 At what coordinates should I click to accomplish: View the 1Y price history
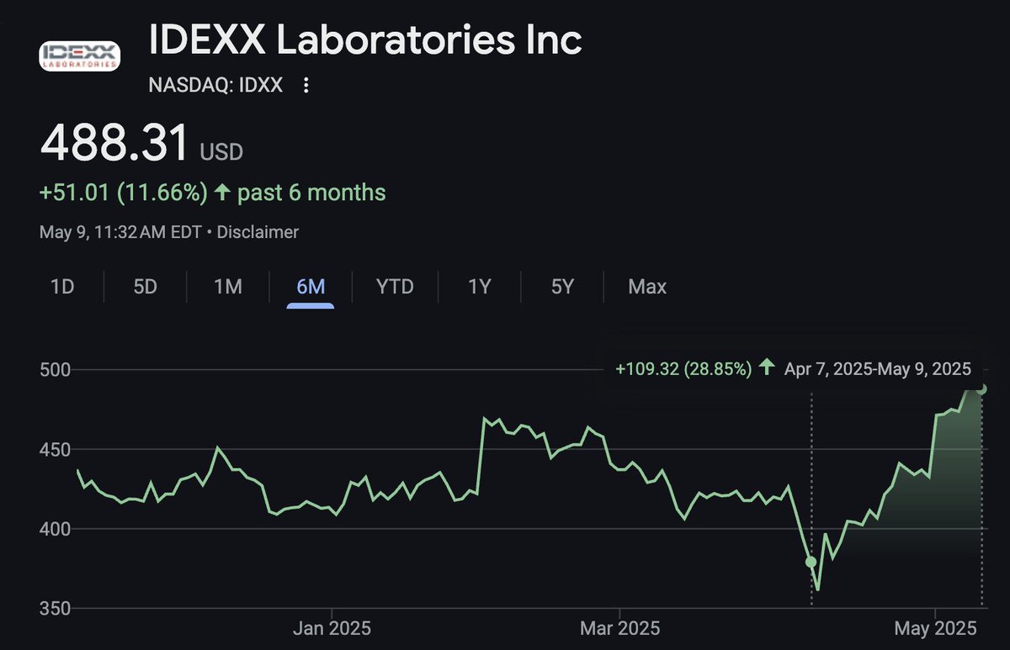479,287
